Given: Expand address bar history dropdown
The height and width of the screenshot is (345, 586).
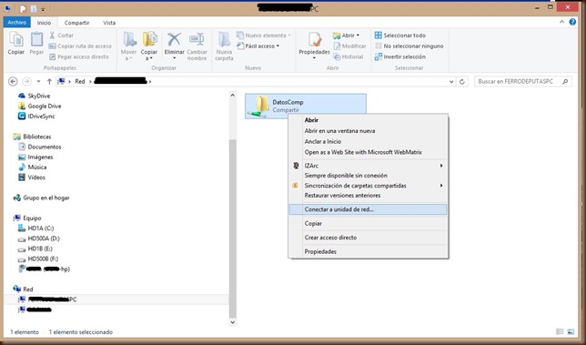Looking at the screenshot, I should click(451, 82).
